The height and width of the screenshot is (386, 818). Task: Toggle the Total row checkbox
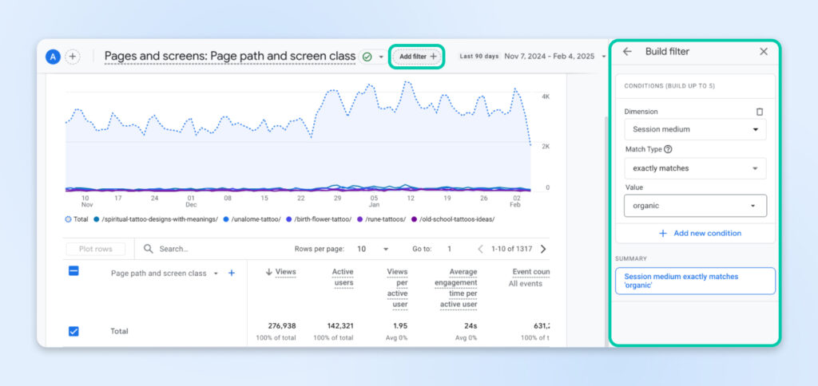(73, 331)
